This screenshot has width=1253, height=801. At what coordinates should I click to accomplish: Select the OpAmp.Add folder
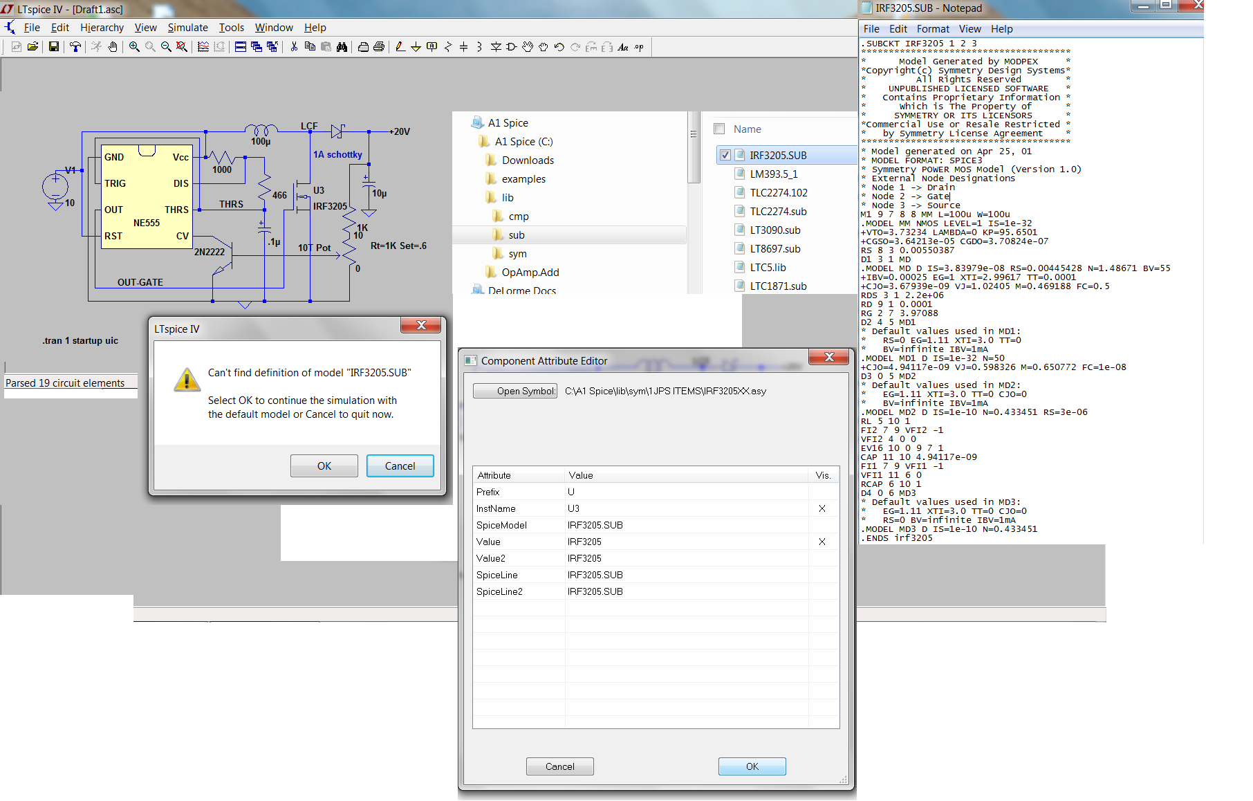coord(530,273)
